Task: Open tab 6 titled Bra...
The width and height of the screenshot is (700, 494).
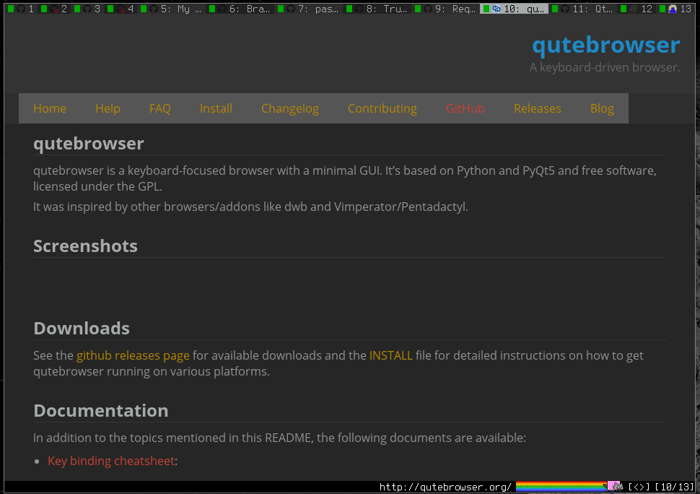Action: coord(240,9)
